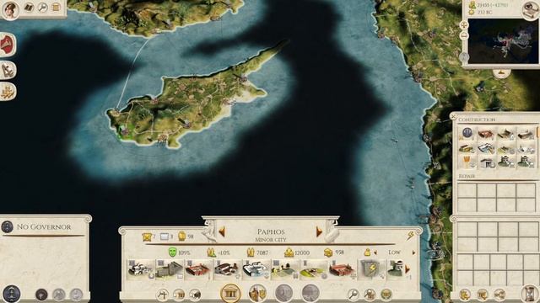This screenshot has width=540, height=303.
Task: Click the population goal icon showing 12000
Action: tap(289, 252)
